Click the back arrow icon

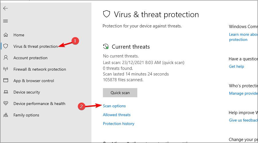[5, 8]
